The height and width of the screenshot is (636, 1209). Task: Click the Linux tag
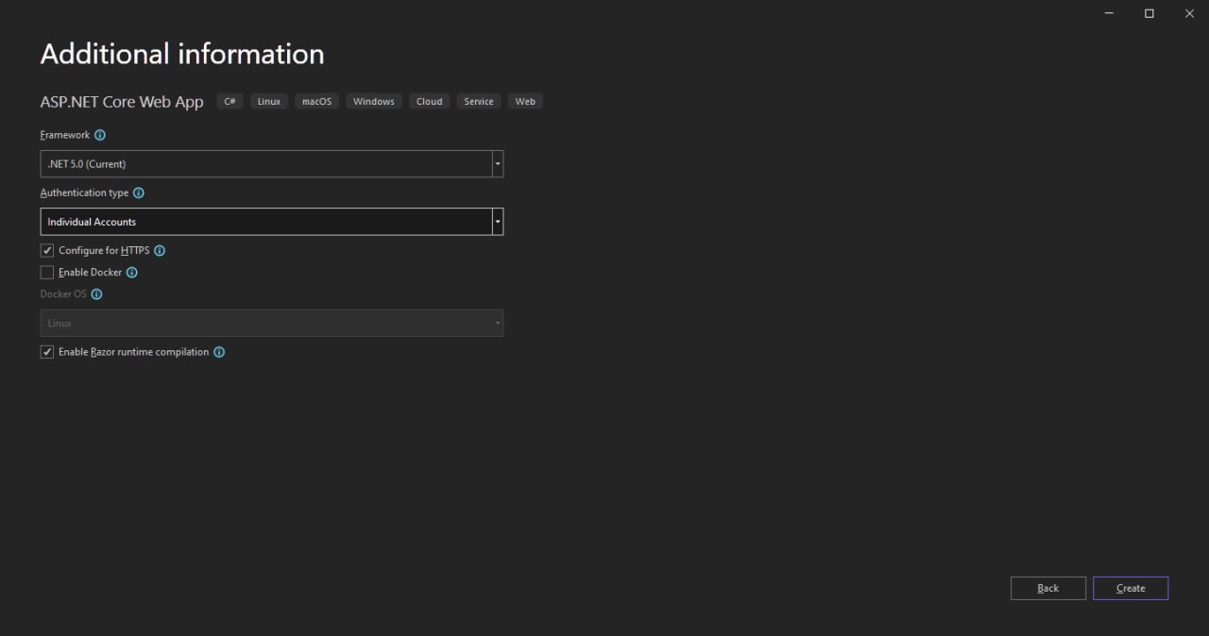[x=269, y=101]
